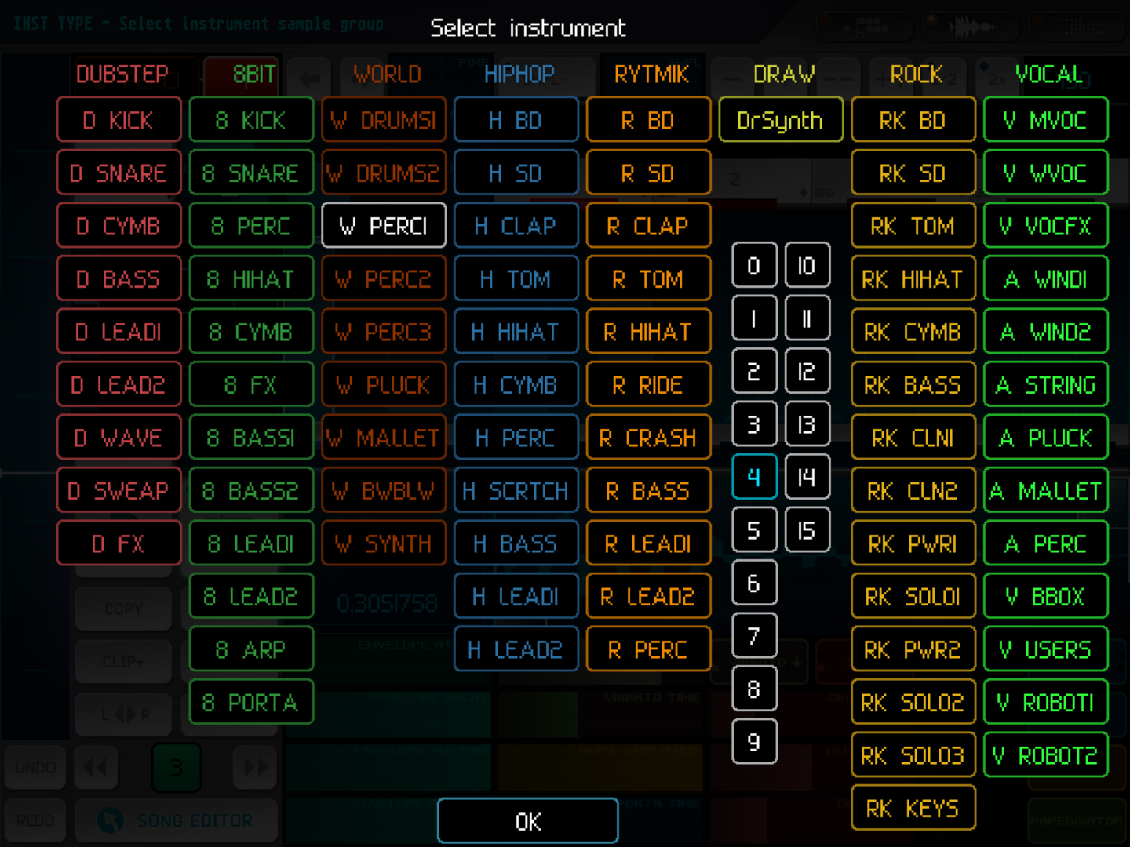Pick the V ROBOT2 vocal instrument
Viewport: 1130px width, 847px height.
1045,755
